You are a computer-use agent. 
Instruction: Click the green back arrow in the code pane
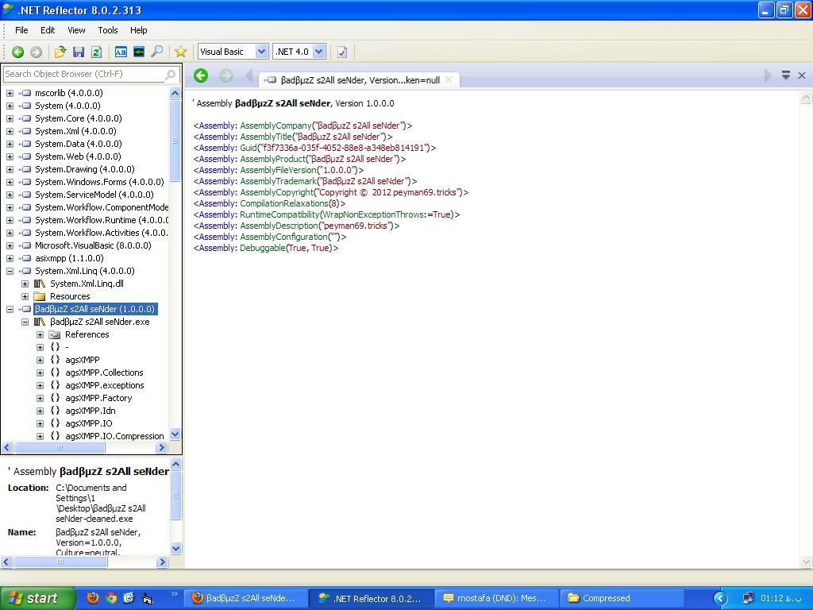[201, 75]
